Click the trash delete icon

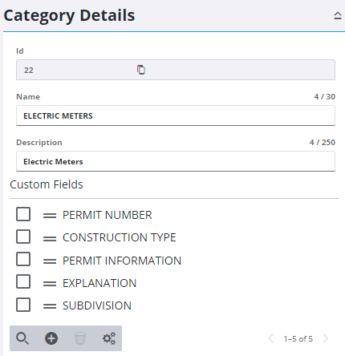pos(80,338)
